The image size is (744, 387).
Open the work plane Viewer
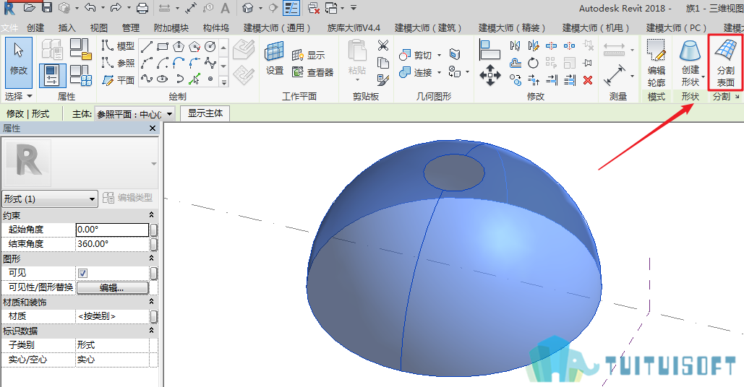click(312, 72)
